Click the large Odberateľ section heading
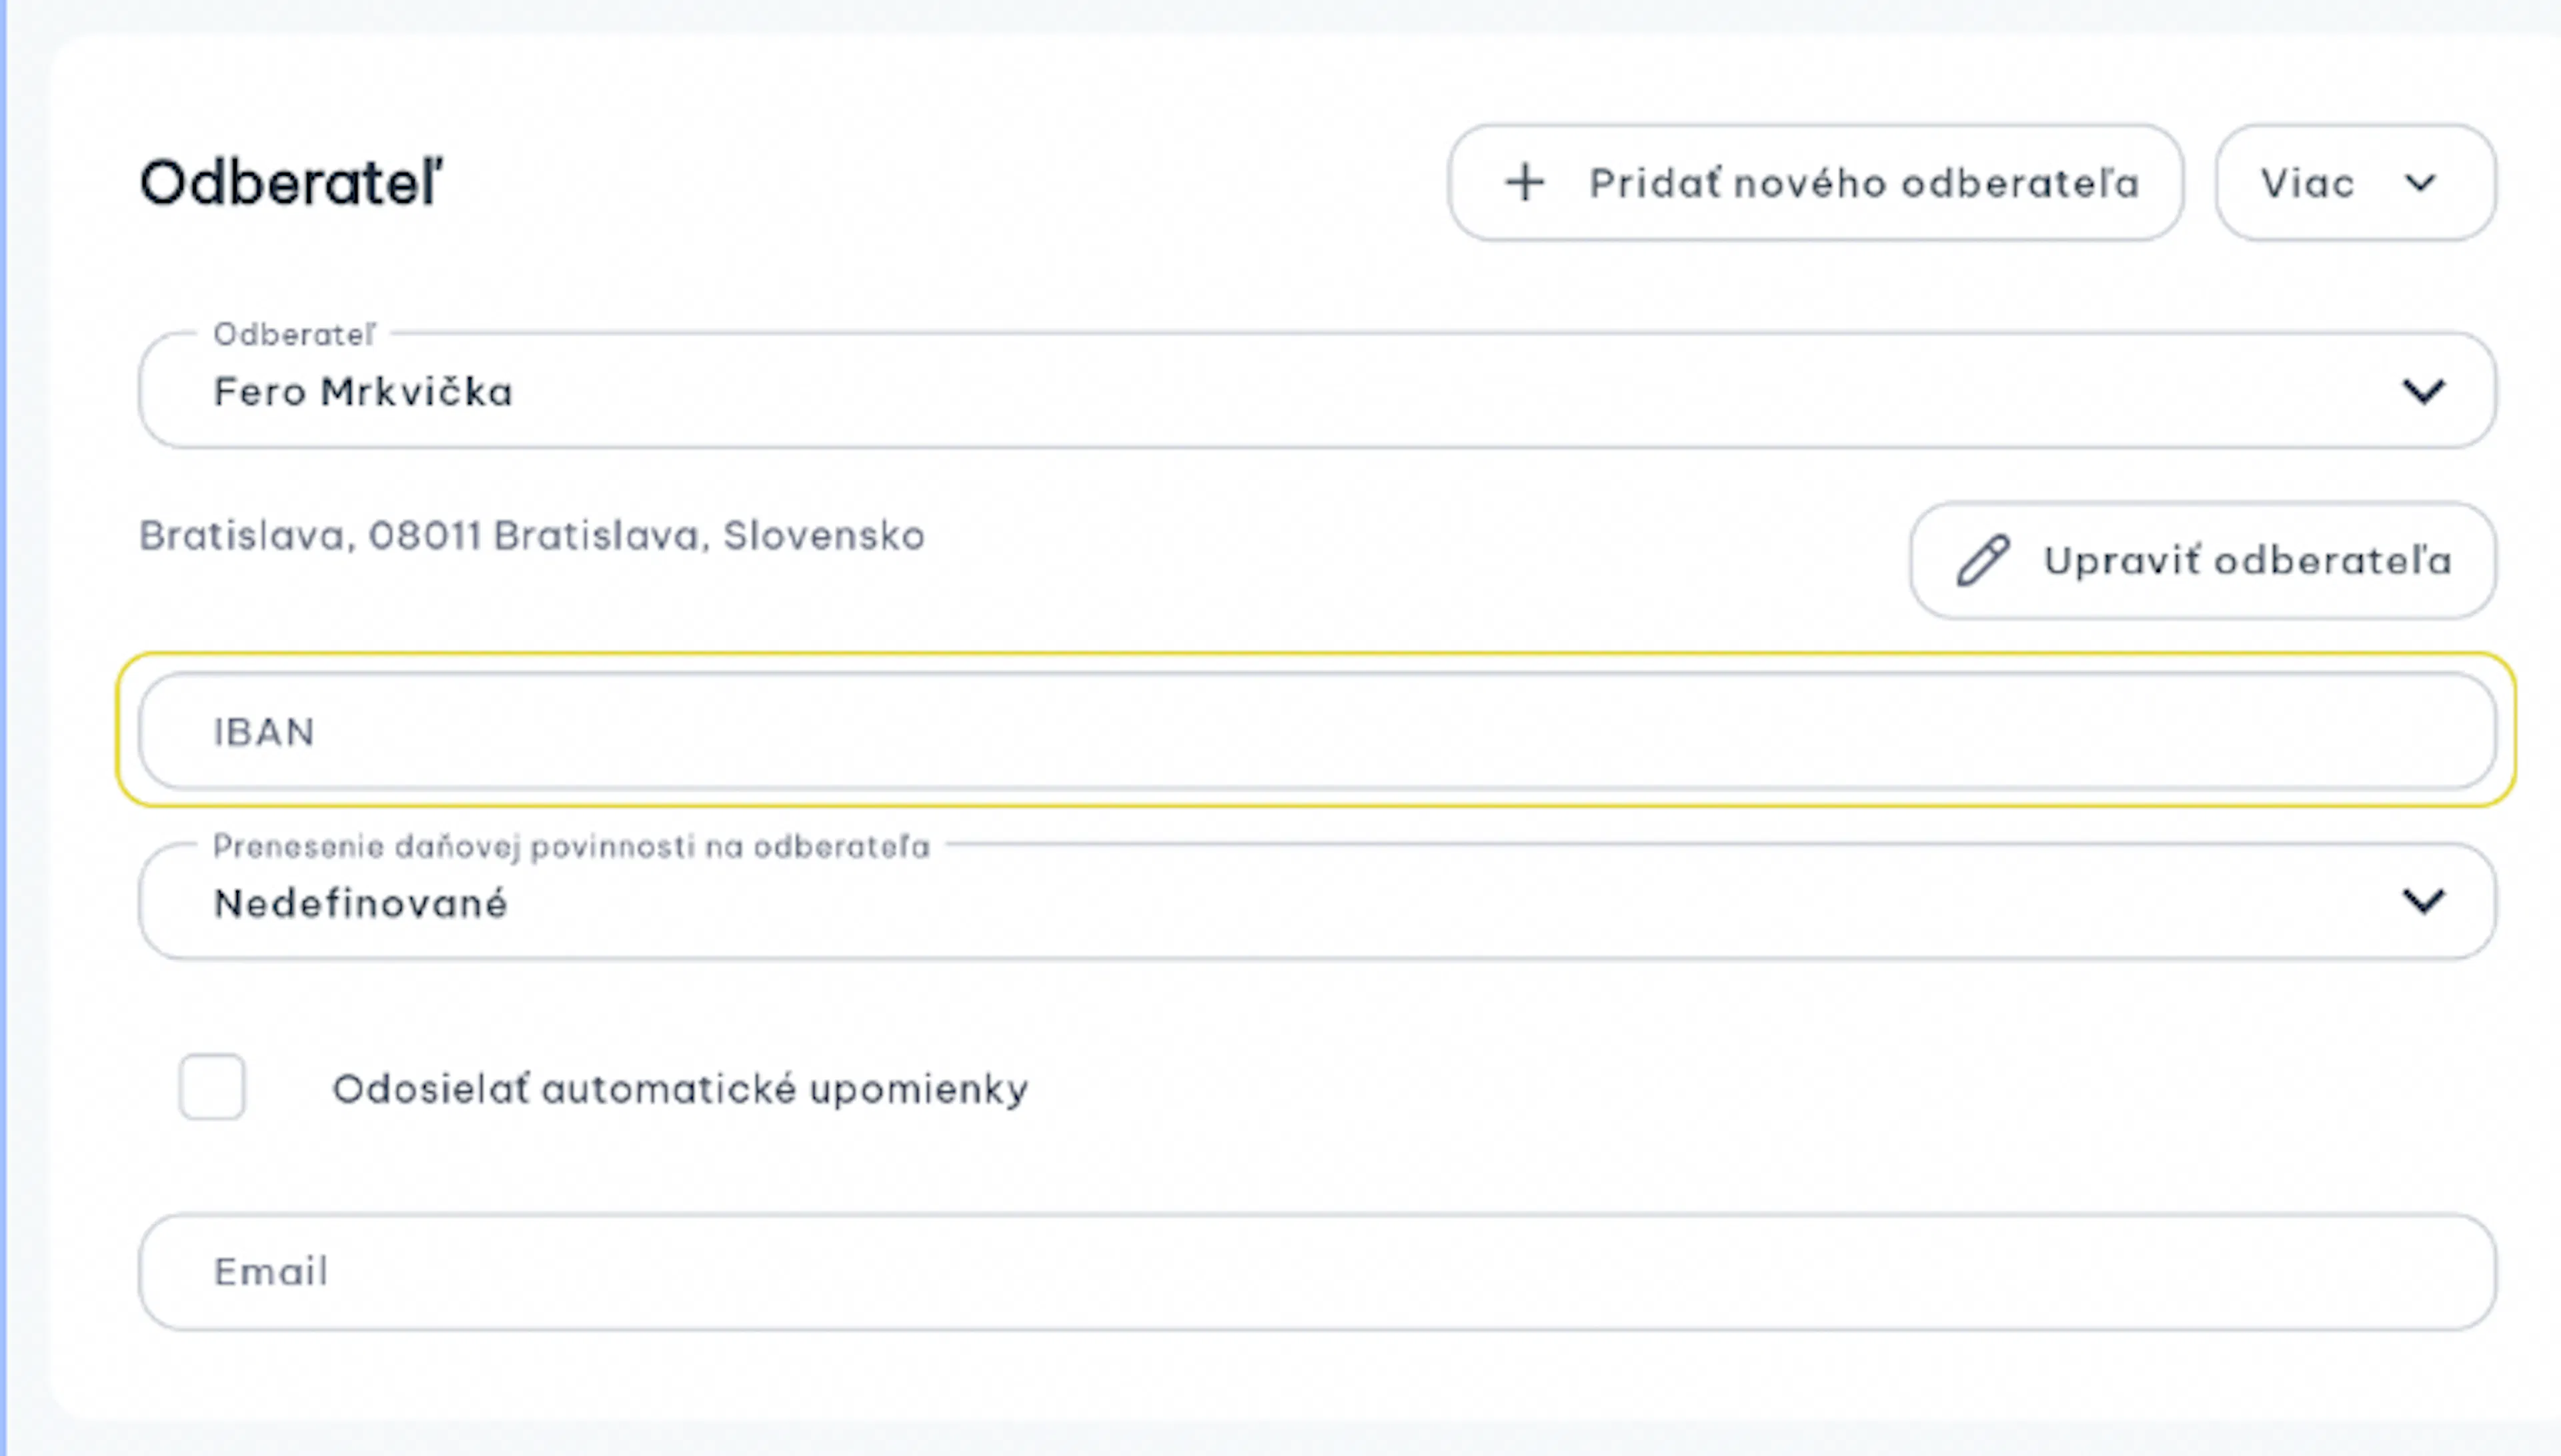 click(291, 183)
